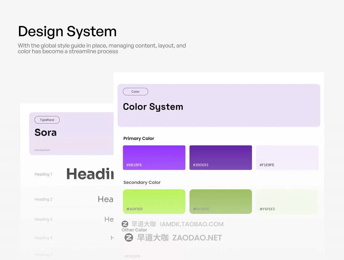Select the dark purple #3B0693 swatch
The image size is (344, 260).
[220, 157]
